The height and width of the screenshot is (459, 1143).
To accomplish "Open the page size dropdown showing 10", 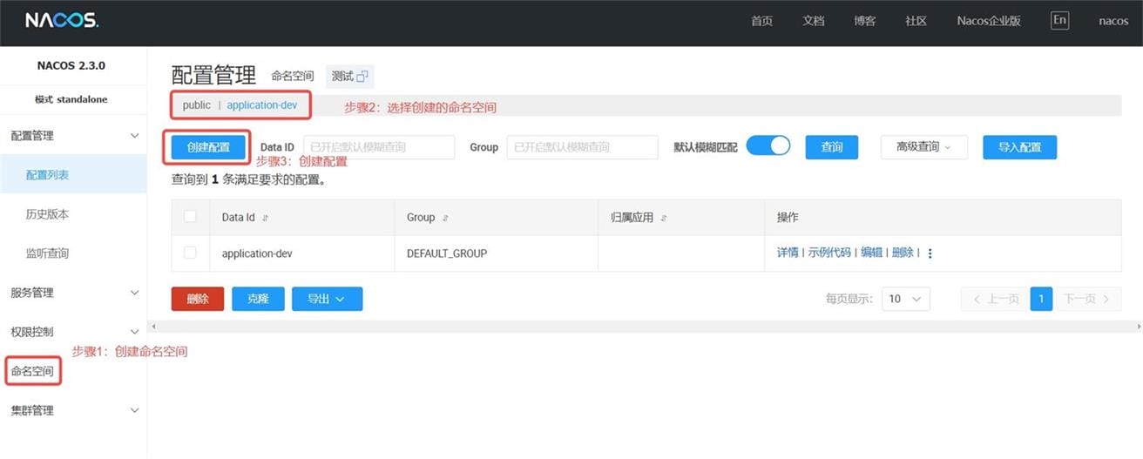I will (905, 299).
